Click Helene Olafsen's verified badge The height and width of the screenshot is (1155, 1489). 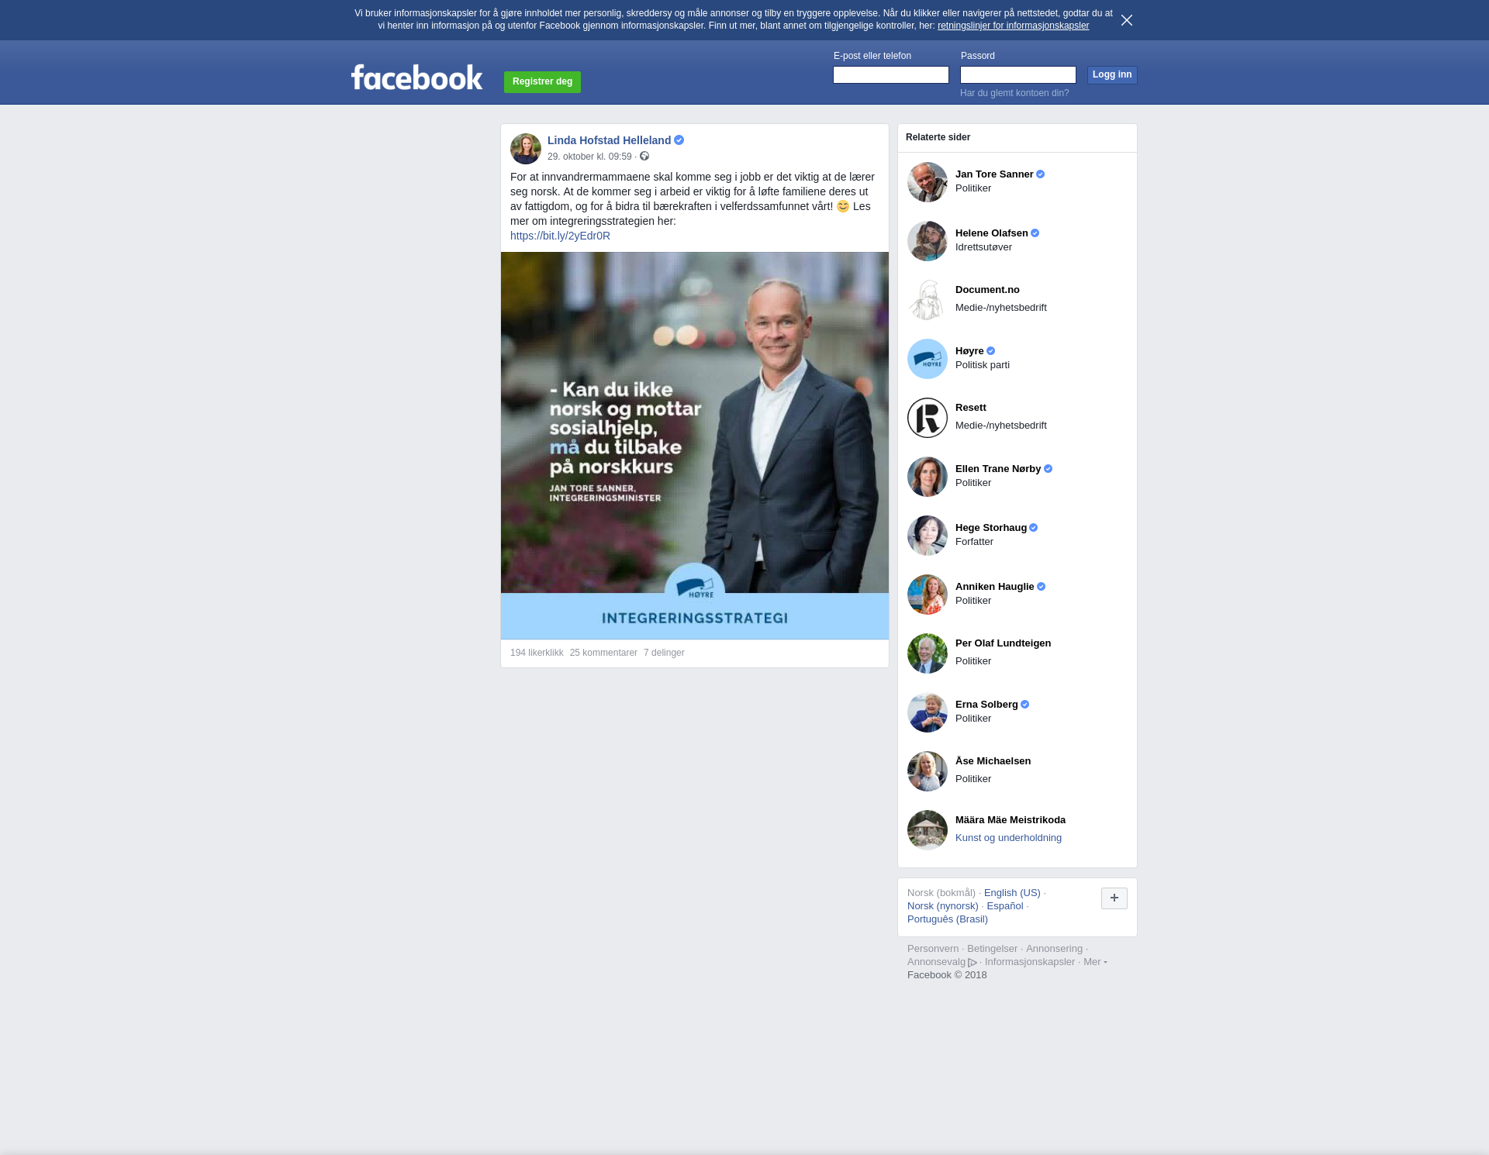[1035, 233]
